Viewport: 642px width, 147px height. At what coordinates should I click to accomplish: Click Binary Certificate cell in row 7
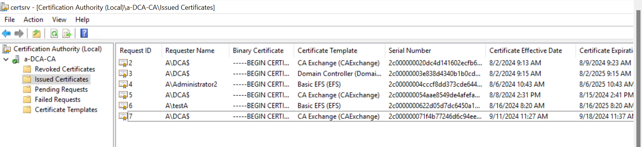click(261, 117)
